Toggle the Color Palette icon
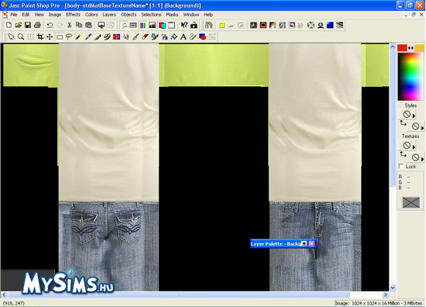 click(143, 26)
